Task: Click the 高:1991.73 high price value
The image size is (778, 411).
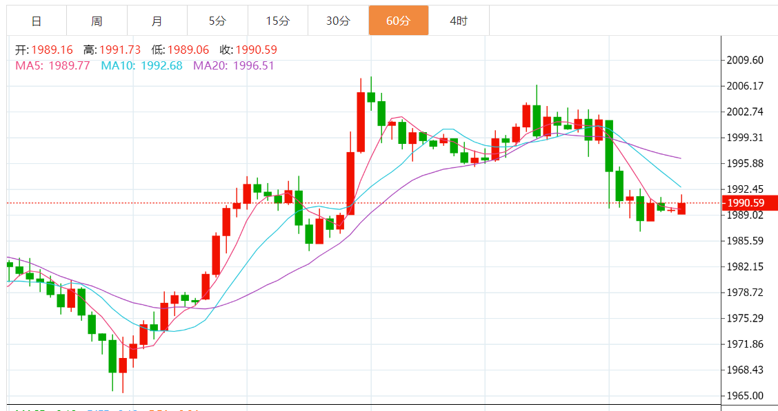Action: click(112, 50)
